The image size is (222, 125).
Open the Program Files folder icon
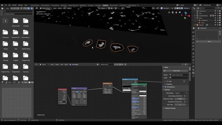(26, 55)
